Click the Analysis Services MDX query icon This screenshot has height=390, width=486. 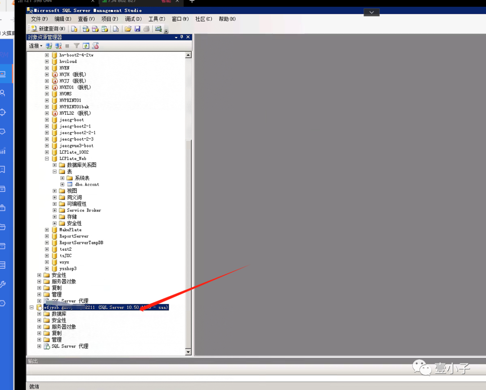click(86, 29)
